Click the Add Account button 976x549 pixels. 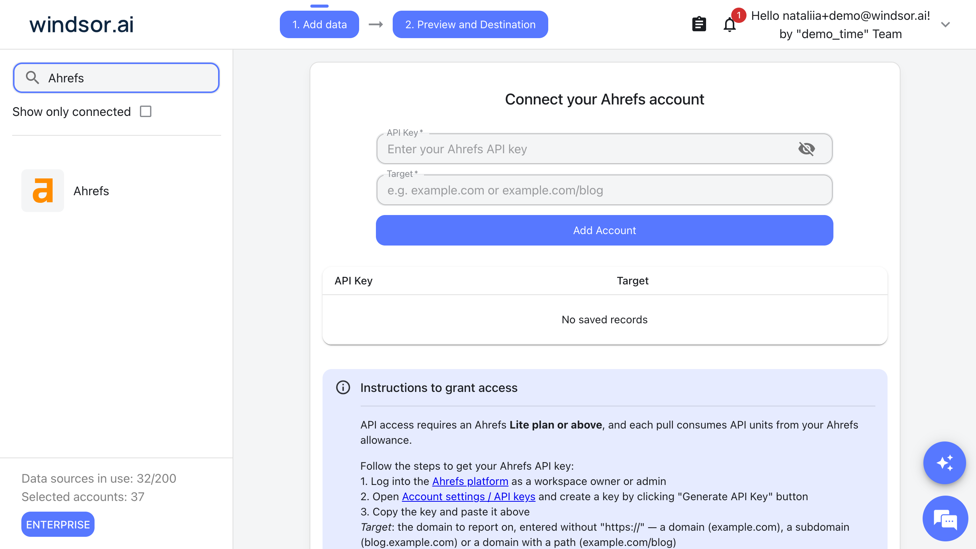(604, 230)
